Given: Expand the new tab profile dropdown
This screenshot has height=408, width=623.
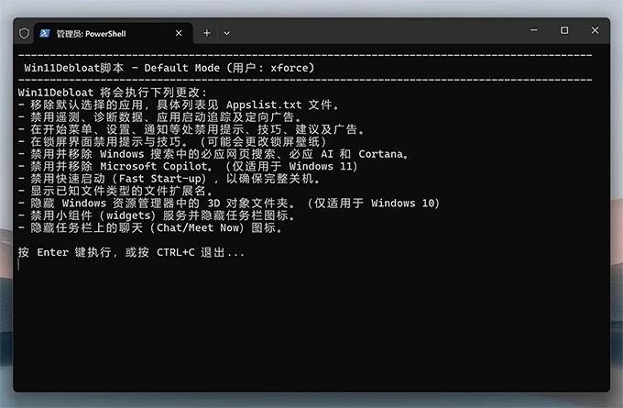Looking at the screenshot, I should tap(226, 33).
